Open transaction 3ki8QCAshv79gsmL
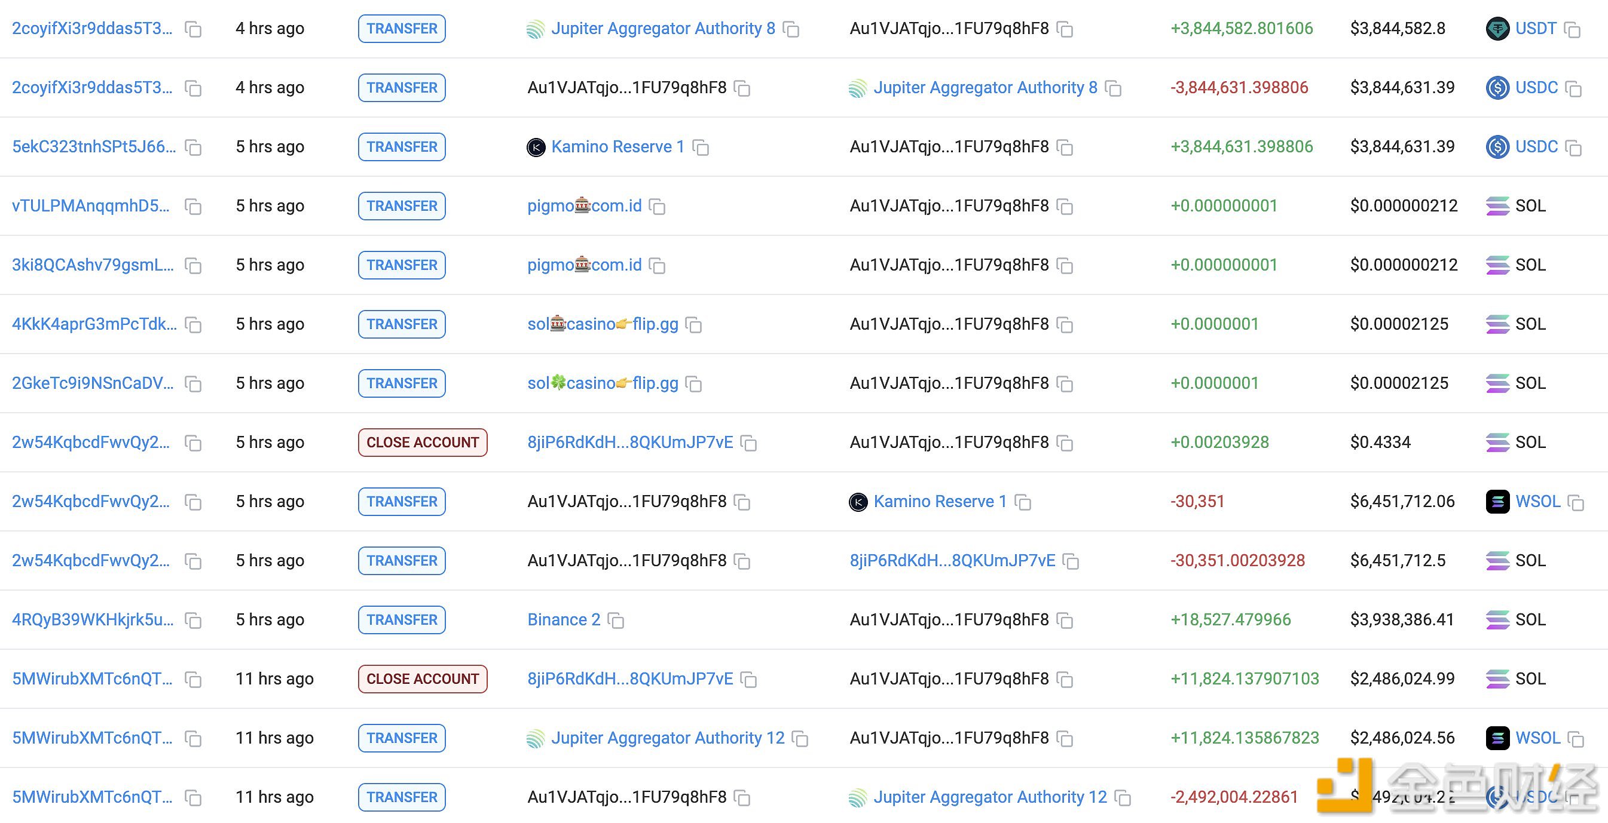Screen dimensions: 1608x823 (93, 265)
